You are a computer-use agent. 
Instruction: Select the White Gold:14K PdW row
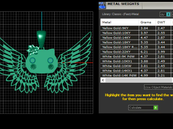click(x=137, y=75)
